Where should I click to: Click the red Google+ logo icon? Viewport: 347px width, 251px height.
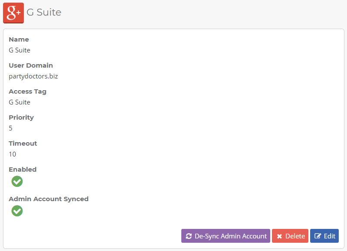tap(13, 13)
